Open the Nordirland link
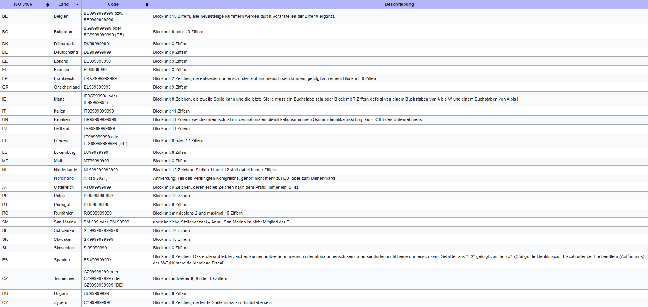The width and height of the screenshot is (648, 307). pos(64,178)
